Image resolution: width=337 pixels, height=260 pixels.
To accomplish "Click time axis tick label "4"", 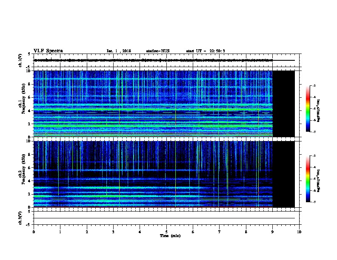I will click(x=140, y=232).
